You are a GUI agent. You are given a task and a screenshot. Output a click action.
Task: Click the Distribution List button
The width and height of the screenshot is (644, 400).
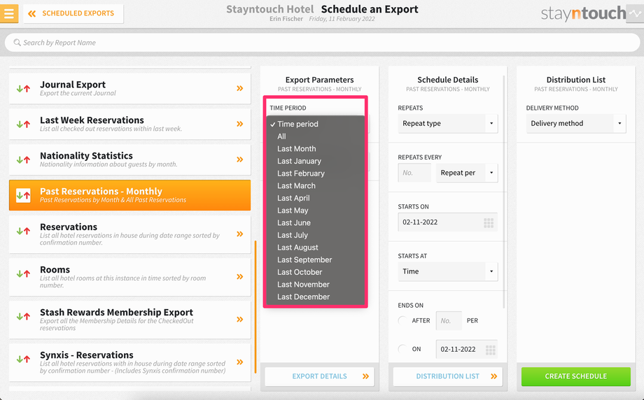[448, 376]
